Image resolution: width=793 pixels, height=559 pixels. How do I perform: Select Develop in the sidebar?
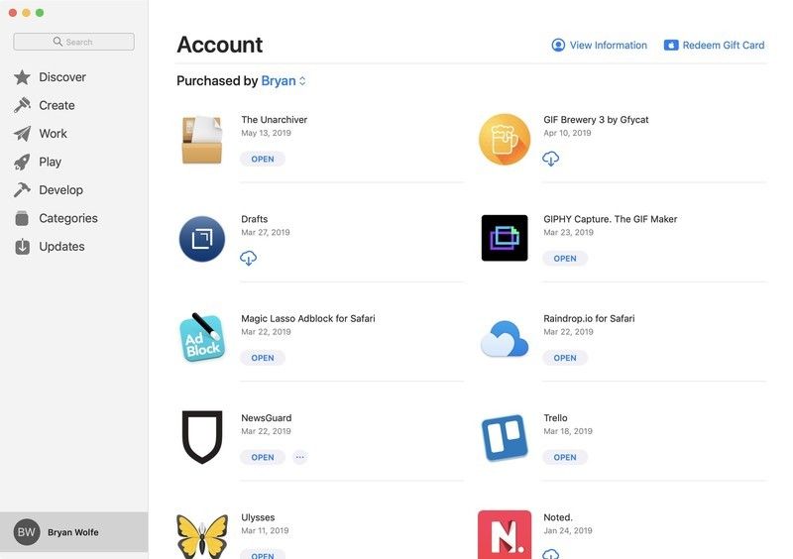[x=60, y=190]
